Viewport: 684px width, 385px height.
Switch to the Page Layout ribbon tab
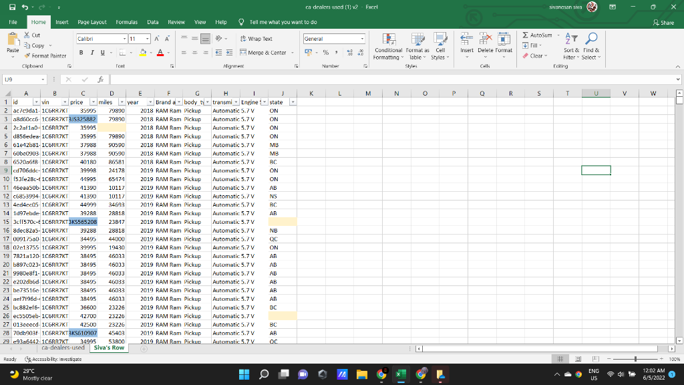(x=92, y=21)
